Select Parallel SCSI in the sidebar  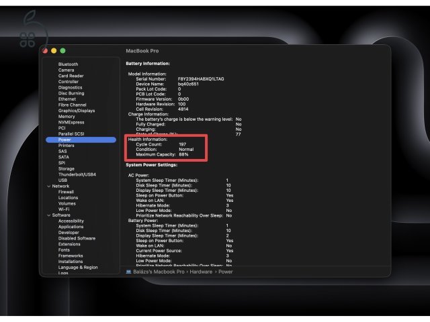pos(71,133)
